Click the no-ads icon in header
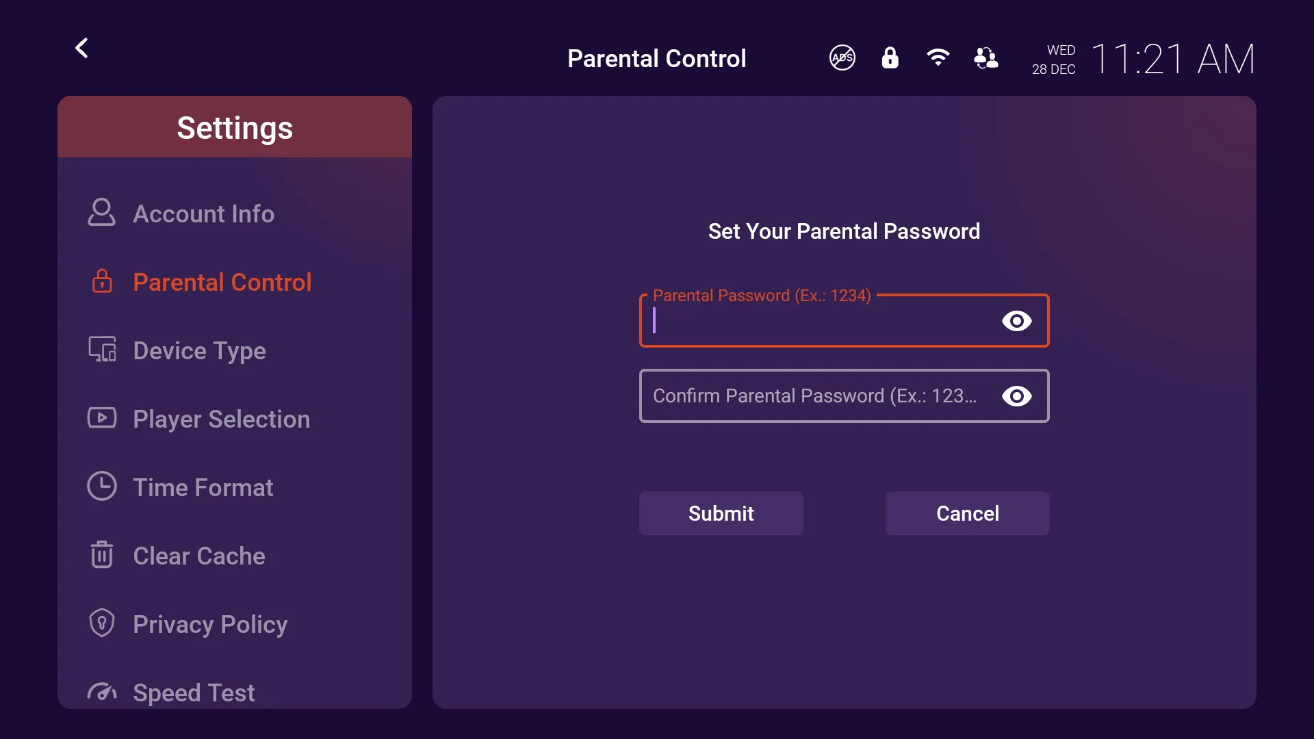The height and width of the screenshot is (739, 1314). pos(842,58)
